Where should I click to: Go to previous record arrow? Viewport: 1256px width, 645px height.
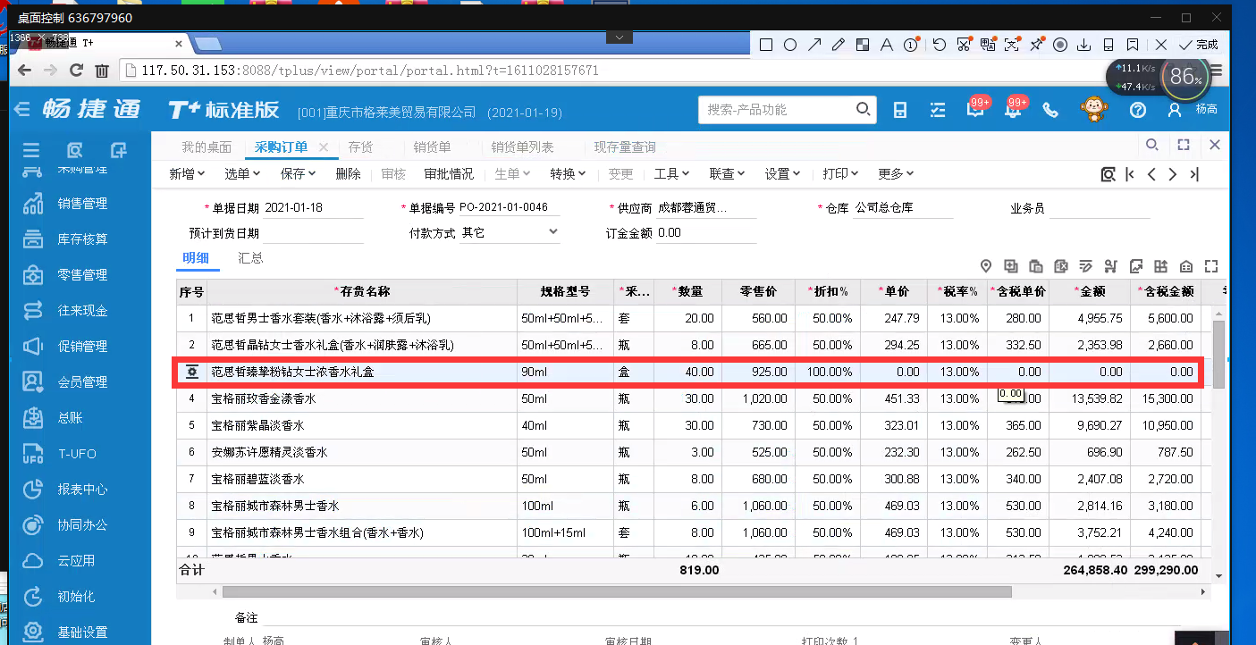[1152, 174]
